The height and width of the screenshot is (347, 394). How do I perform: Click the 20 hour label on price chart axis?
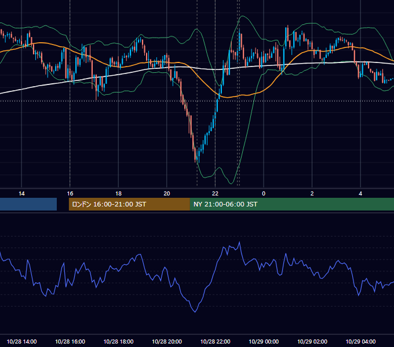click(167, 194)
